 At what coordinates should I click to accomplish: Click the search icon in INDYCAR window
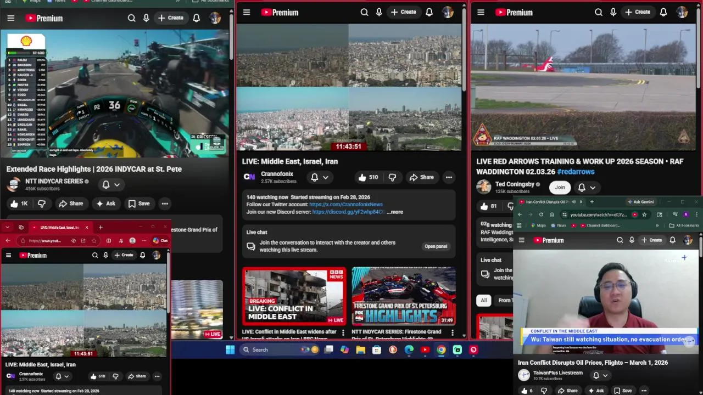point(131,18)
